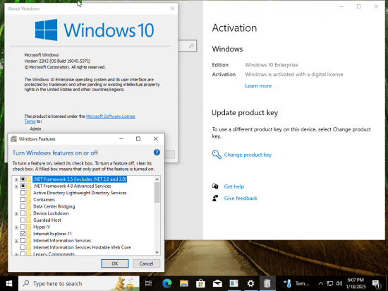Open Task View from the taskbar
Image resolution: width=388 pixels, height=291 pixels.
148,283
